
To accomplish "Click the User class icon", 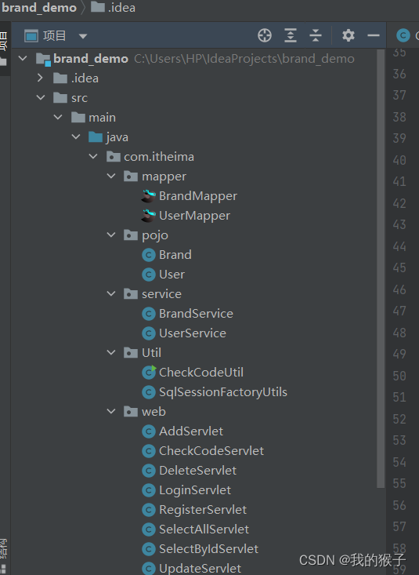I will tap(148, 275).
